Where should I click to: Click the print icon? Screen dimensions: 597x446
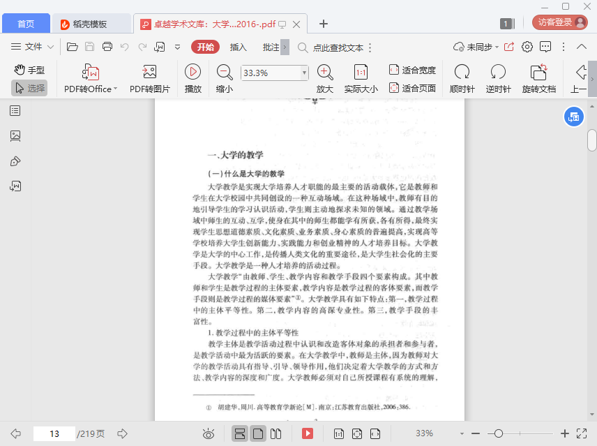pos(107,47)
